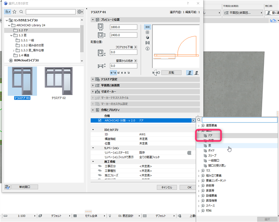Select the elevation preview icon
This screenshot has height=222, width=279.
point(147,43)
